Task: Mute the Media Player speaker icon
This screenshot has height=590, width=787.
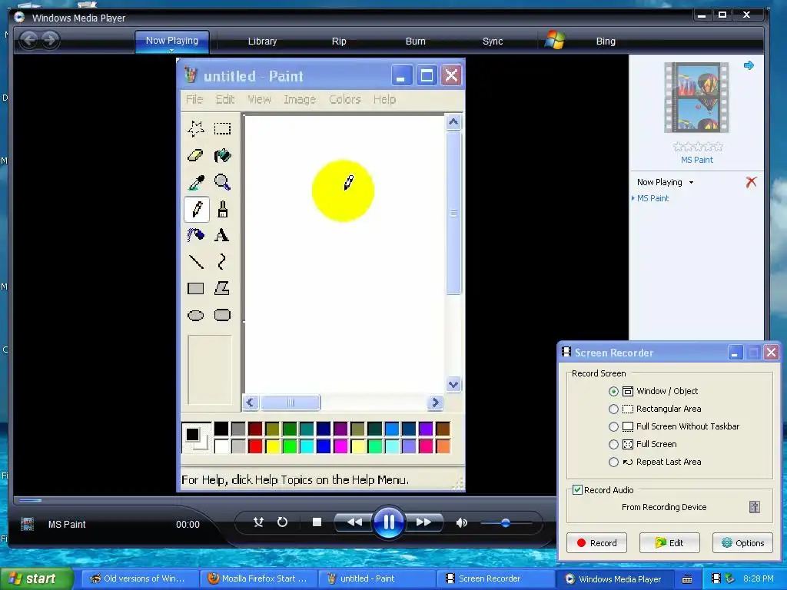Action: point(461,522)
